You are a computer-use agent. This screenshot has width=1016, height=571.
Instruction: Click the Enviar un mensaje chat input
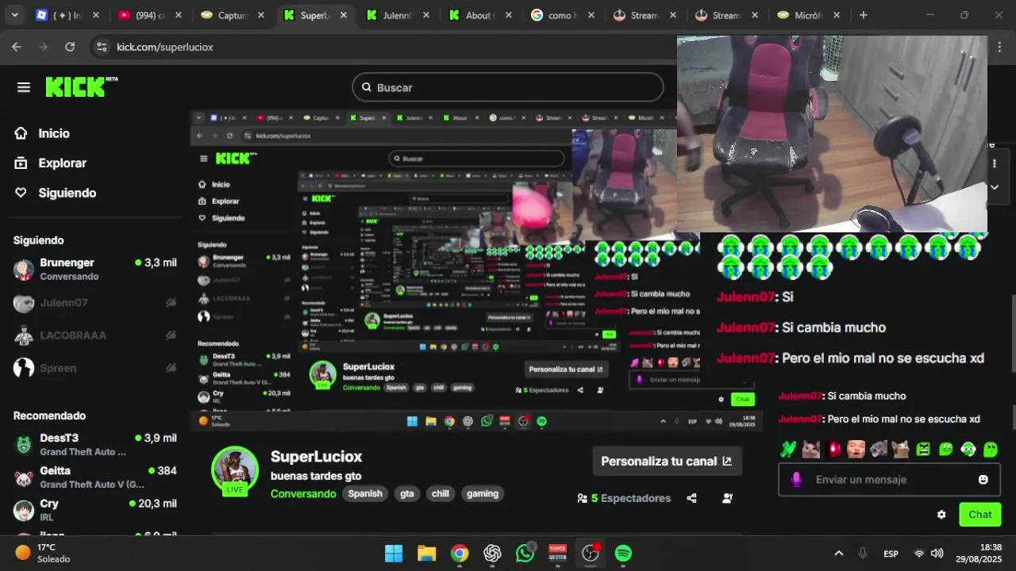[889, 479]
